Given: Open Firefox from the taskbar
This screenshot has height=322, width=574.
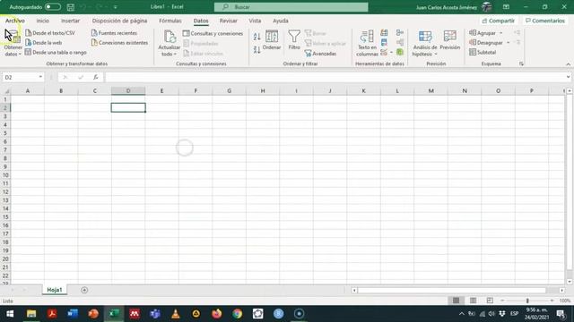Looking at the screenshot, I should (x=217, y=314).
